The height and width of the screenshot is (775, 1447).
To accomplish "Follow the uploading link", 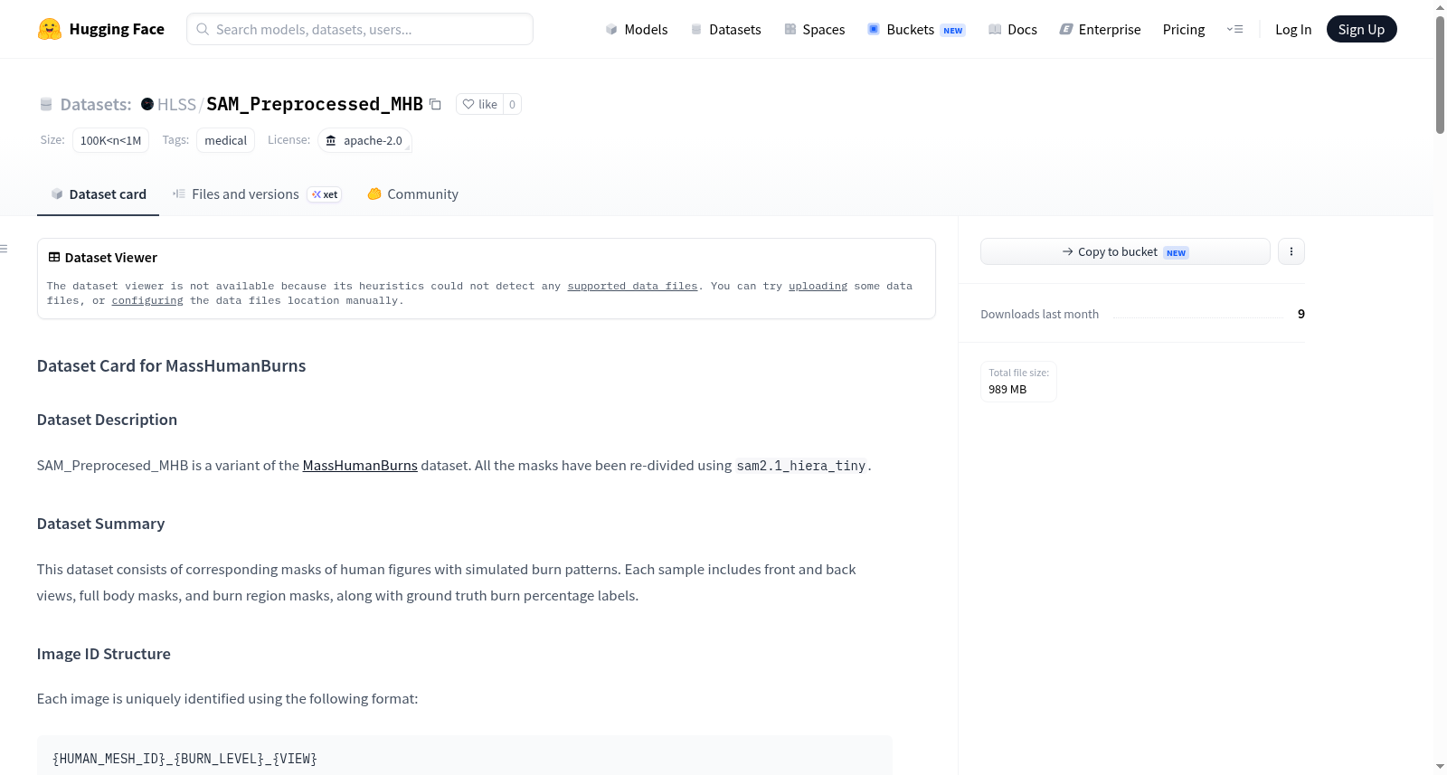I will click(x=818, y=286).
